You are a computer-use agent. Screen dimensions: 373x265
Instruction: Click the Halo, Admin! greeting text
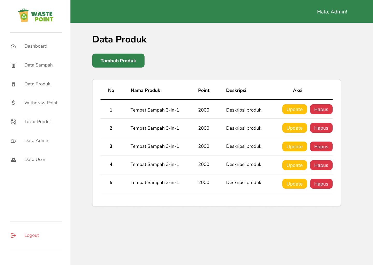tap(332, 12)
